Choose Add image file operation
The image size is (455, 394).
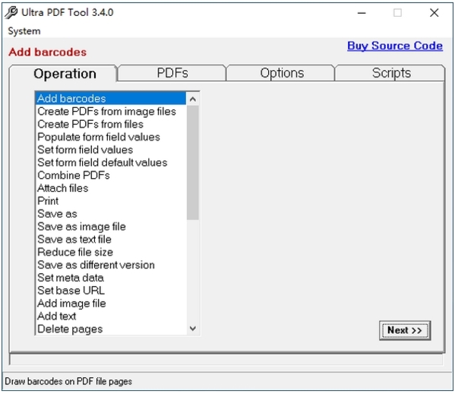pyautogui.click(x=111, y=303)
